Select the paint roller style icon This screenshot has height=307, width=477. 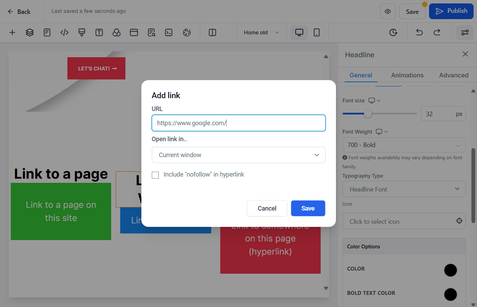pos(82,33)
